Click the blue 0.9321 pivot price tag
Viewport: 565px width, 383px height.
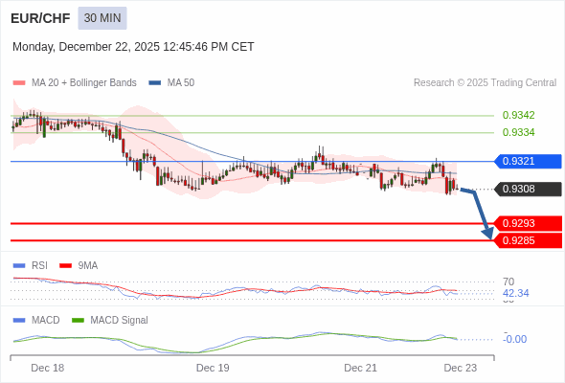[528, 161]
